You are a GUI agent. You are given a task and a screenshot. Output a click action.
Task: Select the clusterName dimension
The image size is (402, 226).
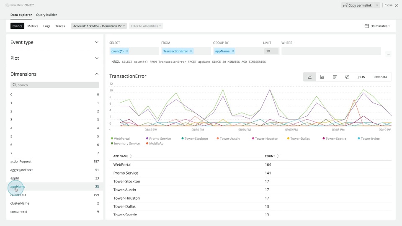coord(54,203)
